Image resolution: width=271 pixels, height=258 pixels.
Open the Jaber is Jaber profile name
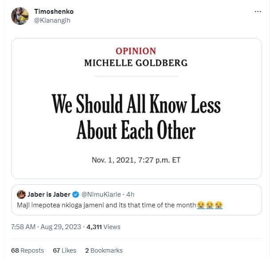click(49, 194)
